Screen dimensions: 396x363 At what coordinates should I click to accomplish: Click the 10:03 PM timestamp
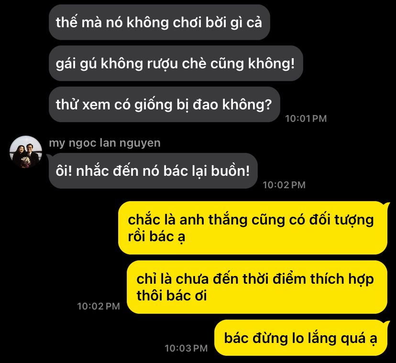(x=186, y=348)
